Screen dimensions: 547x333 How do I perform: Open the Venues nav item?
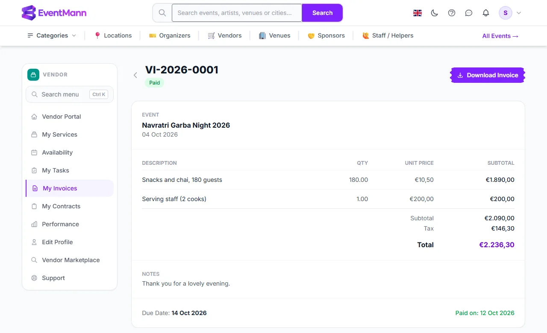(x=275, y=35)
